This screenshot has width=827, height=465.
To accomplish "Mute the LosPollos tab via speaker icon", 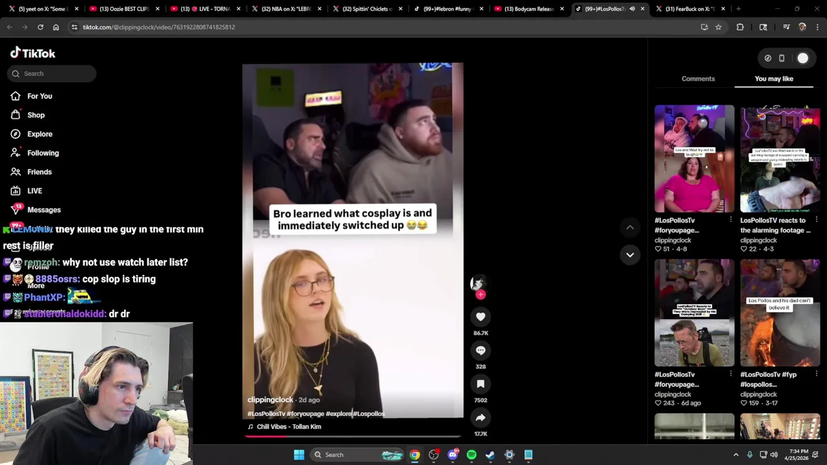I will tap(632, 9).
